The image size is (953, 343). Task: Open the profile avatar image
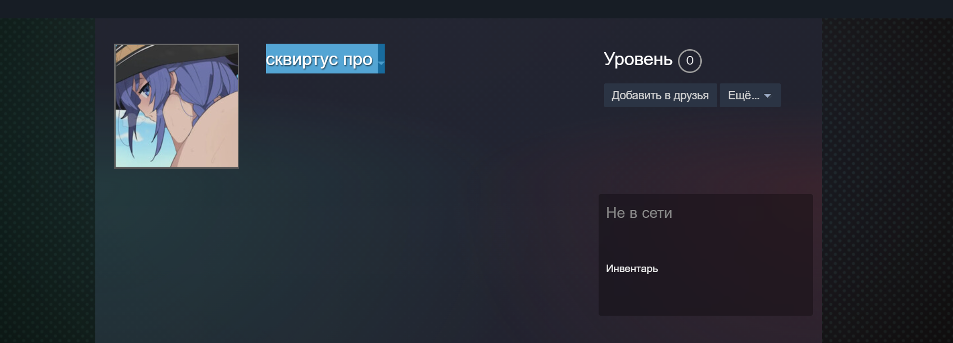click(177, 106)
